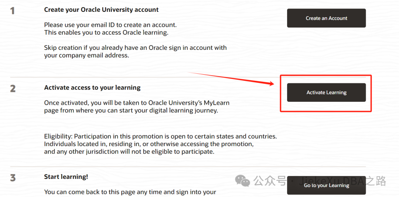Click the step number 1
The height and width of the screenshot is (197, 399).
13,11
